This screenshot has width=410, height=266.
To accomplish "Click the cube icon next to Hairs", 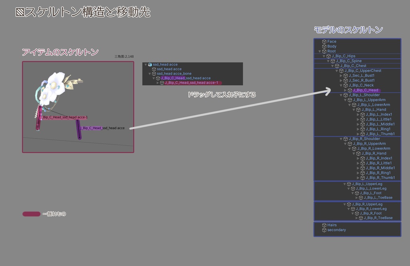I will pos(324,225).
